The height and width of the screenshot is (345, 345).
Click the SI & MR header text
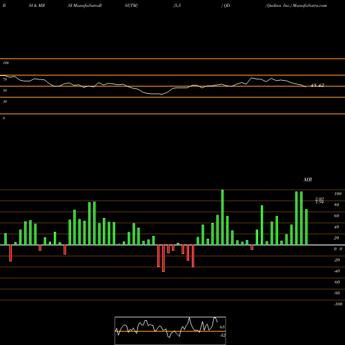point(37,6)
